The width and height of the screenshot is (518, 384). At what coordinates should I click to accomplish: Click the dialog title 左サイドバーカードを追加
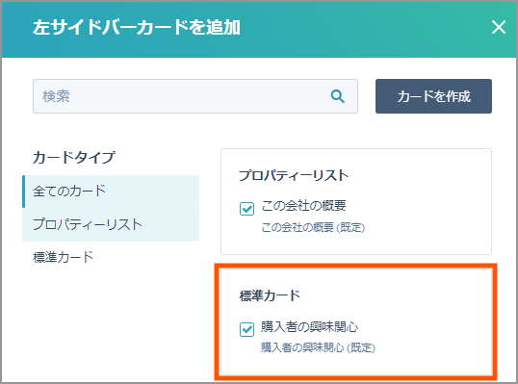pyautogui.click(x=137, y=27)
